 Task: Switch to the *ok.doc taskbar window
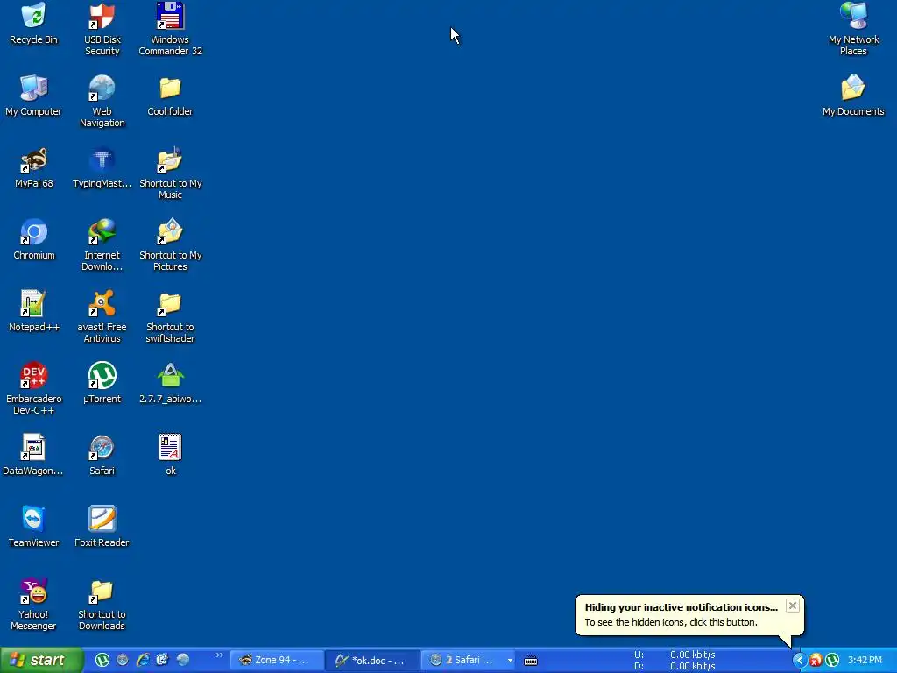click(372, 661)
